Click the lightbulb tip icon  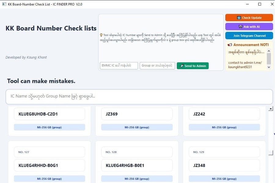tap(101, 35)
